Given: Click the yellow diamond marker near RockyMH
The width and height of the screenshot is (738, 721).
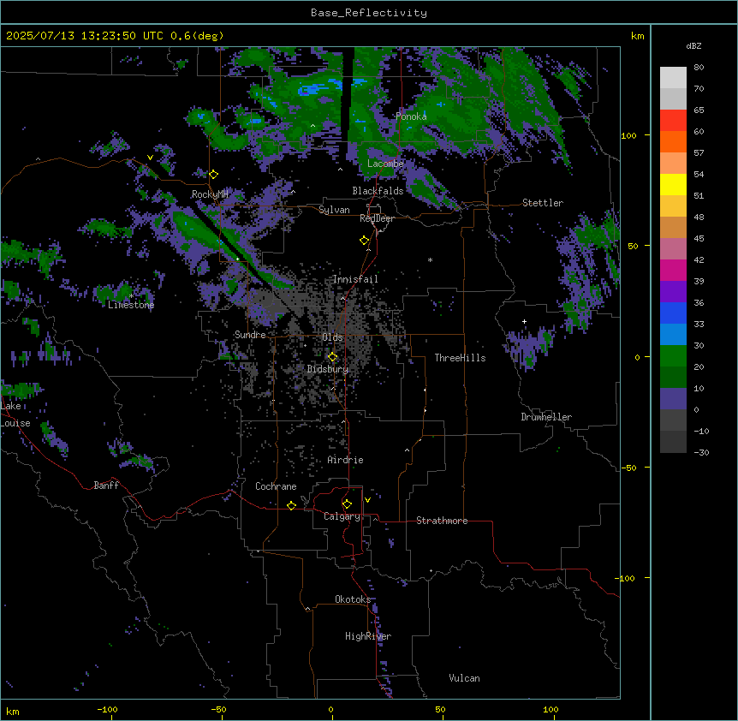Looking at the screenshot, I should point(214,175).
